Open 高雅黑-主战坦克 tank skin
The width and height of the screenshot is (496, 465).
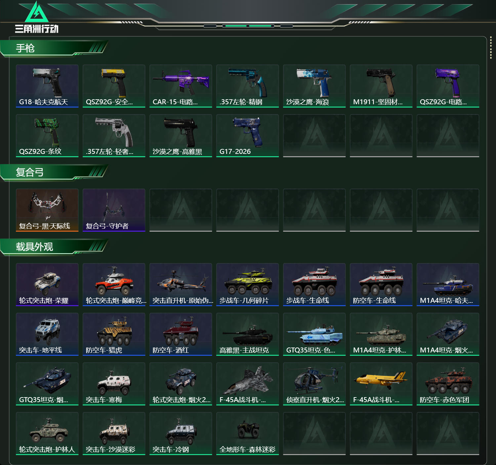[248, 334]
